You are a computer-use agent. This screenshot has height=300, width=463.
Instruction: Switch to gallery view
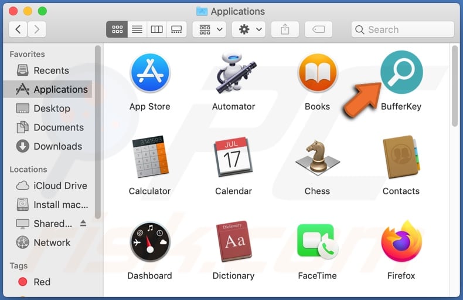[176, 29]
